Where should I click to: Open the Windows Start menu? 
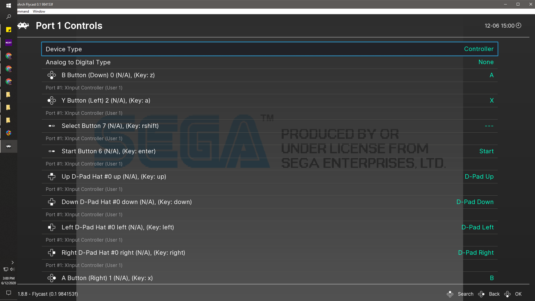(x=9, y=5)
